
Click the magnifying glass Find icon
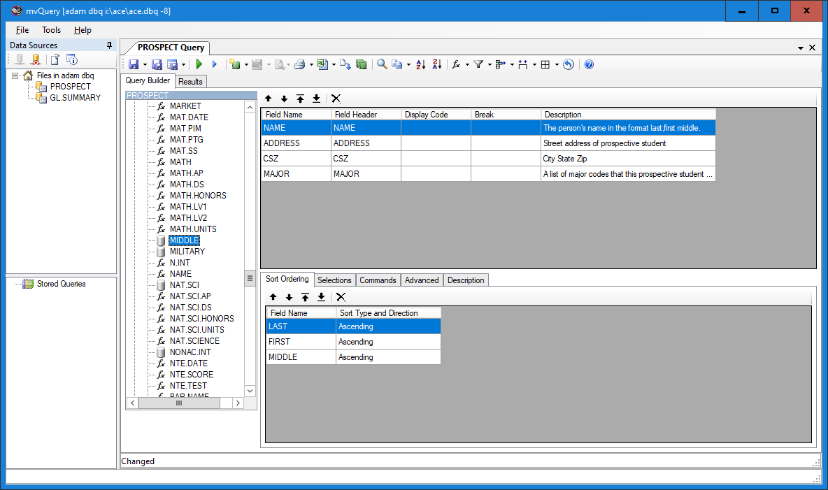(x=382, y=64)
